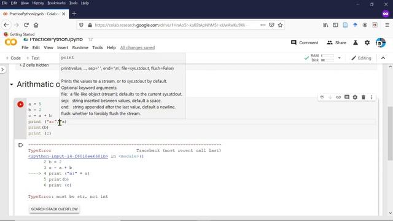Viewport: 393px width, 221px height.
Task: Save page to Pocket
Action: pos(271,25)
